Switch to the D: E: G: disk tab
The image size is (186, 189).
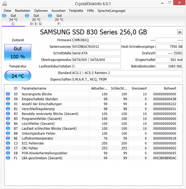pyautogui.click(x=36, y=20)
